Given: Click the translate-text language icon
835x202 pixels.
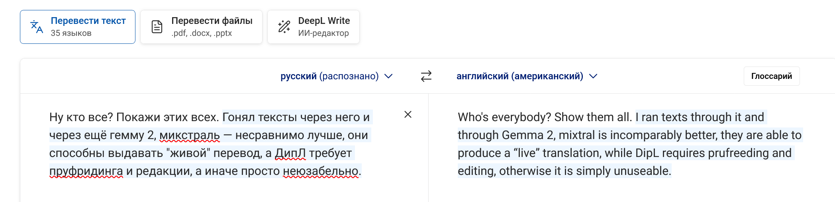Looking at the screenshot, I should point(37,27).
